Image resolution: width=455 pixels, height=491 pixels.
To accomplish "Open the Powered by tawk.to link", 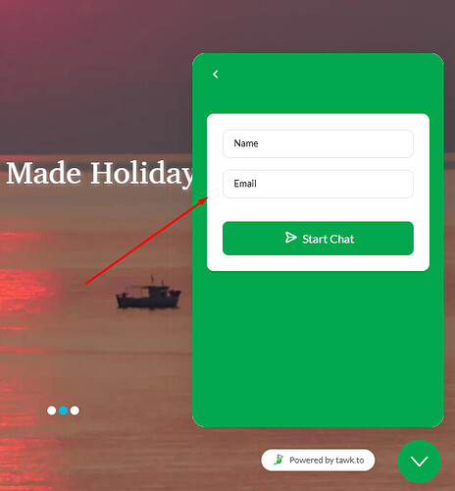I will (318, 460).
